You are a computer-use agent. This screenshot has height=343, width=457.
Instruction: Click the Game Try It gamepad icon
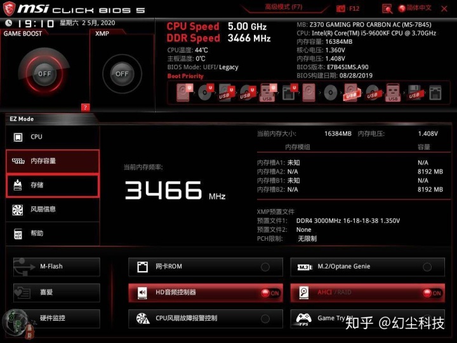coord(303,319)
